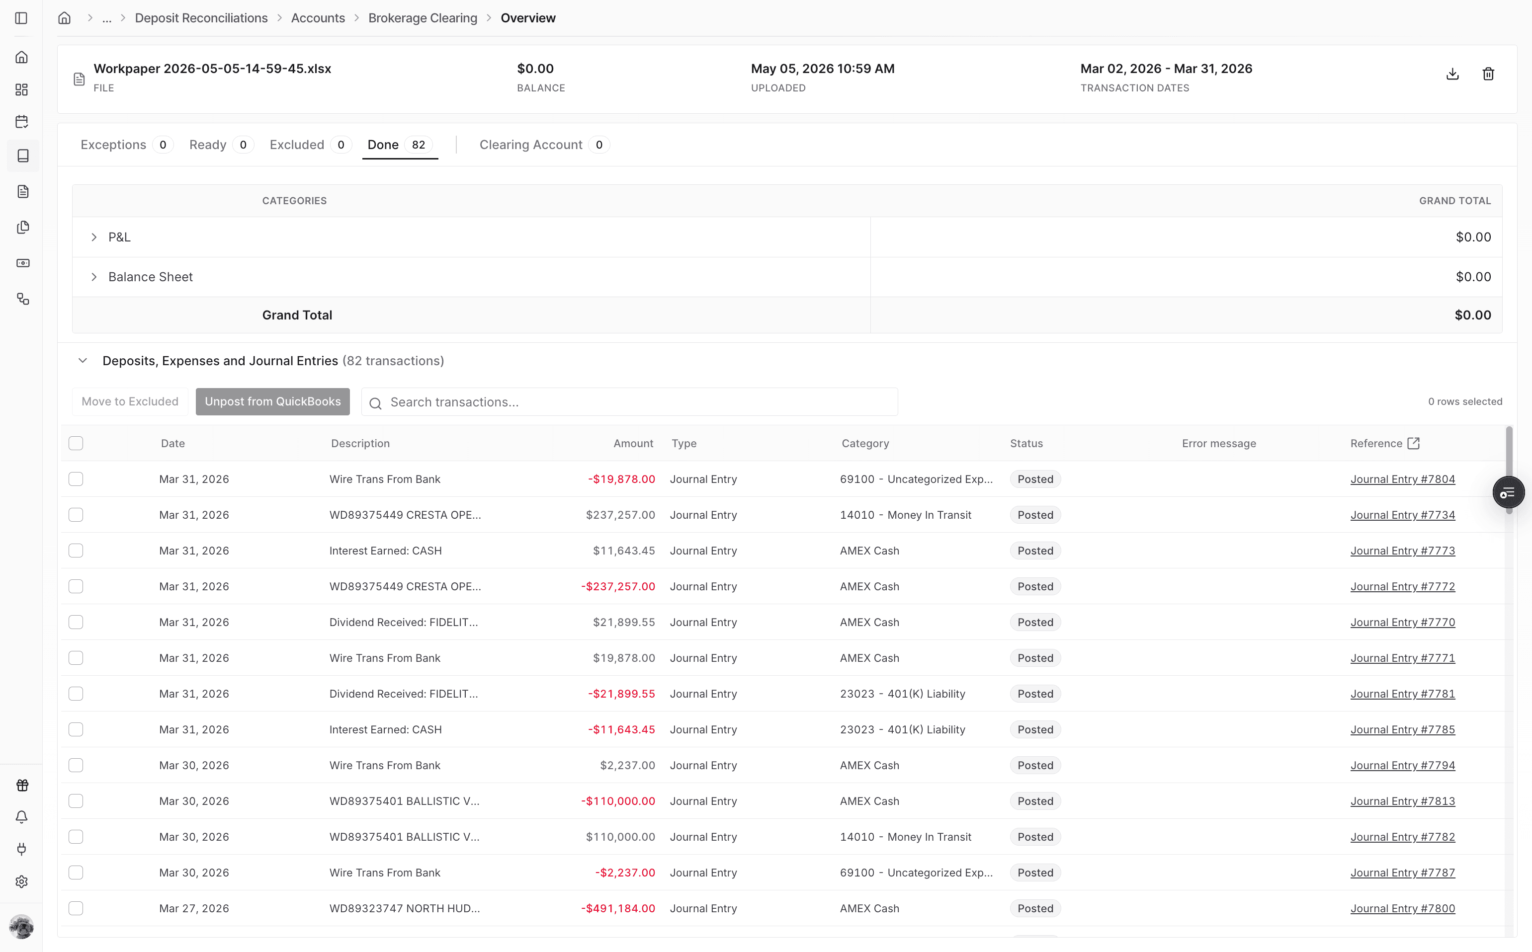This screenshot has height=952, width=1532.
Task: Open the connected shapes icon in sidebar
Action: 23,299
